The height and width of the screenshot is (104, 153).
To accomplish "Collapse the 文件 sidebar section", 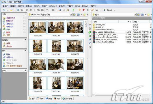I will [25, 14].
